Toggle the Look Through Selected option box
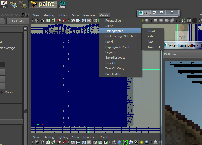202x145 pixels. pos(139,36)
